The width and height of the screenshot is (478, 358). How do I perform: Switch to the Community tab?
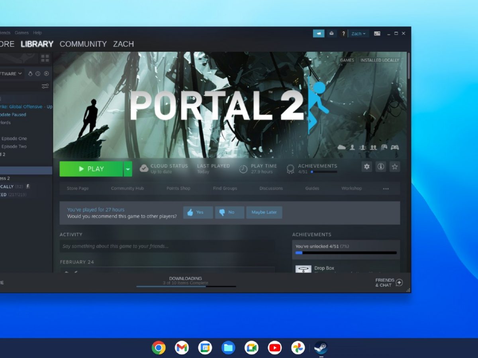click(x=83, y=44)
